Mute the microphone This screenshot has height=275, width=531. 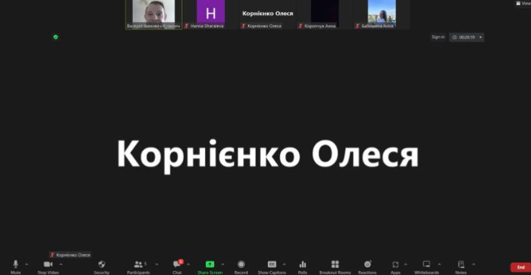click(16, 267)
